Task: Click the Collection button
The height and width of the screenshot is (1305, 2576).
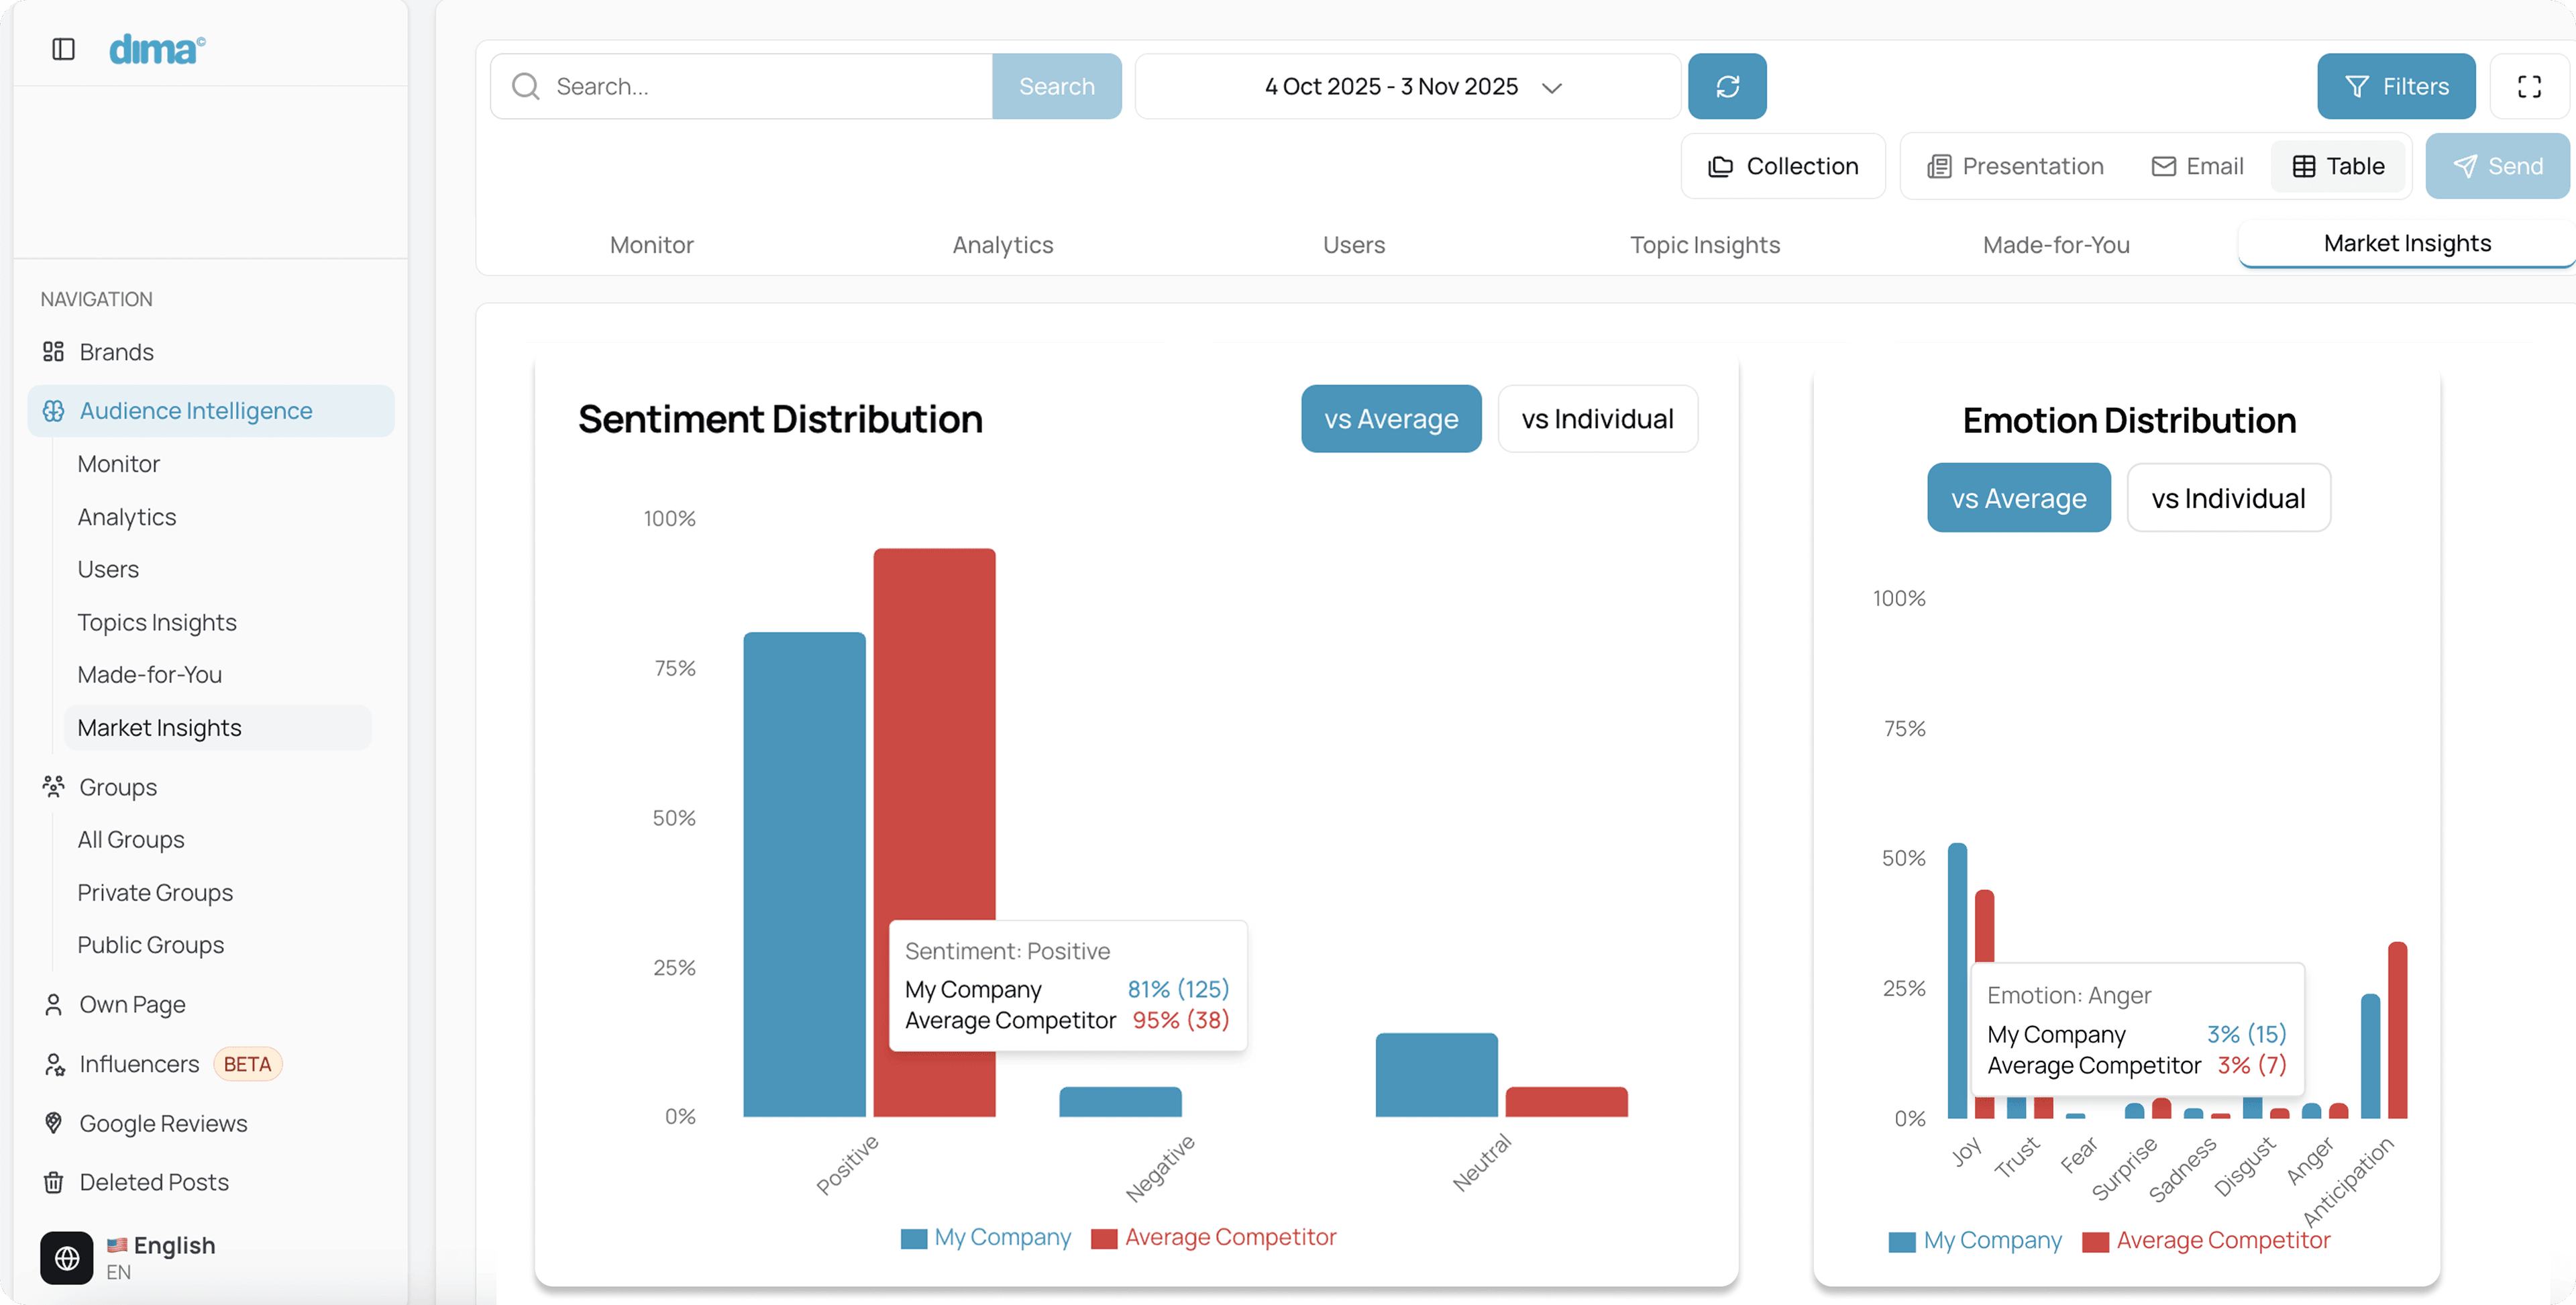Action: click(1783, 166)
